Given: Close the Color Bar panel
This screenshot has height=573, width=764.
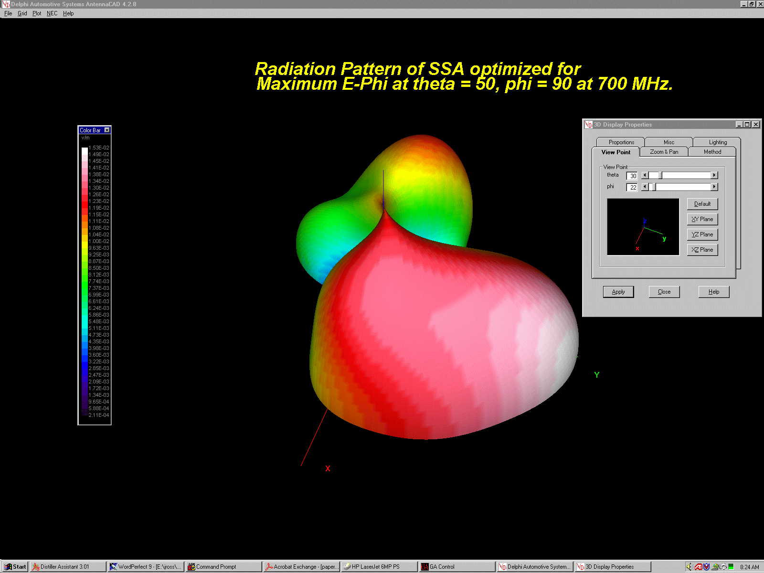Looking at the screenshot, I should (107, 130).
